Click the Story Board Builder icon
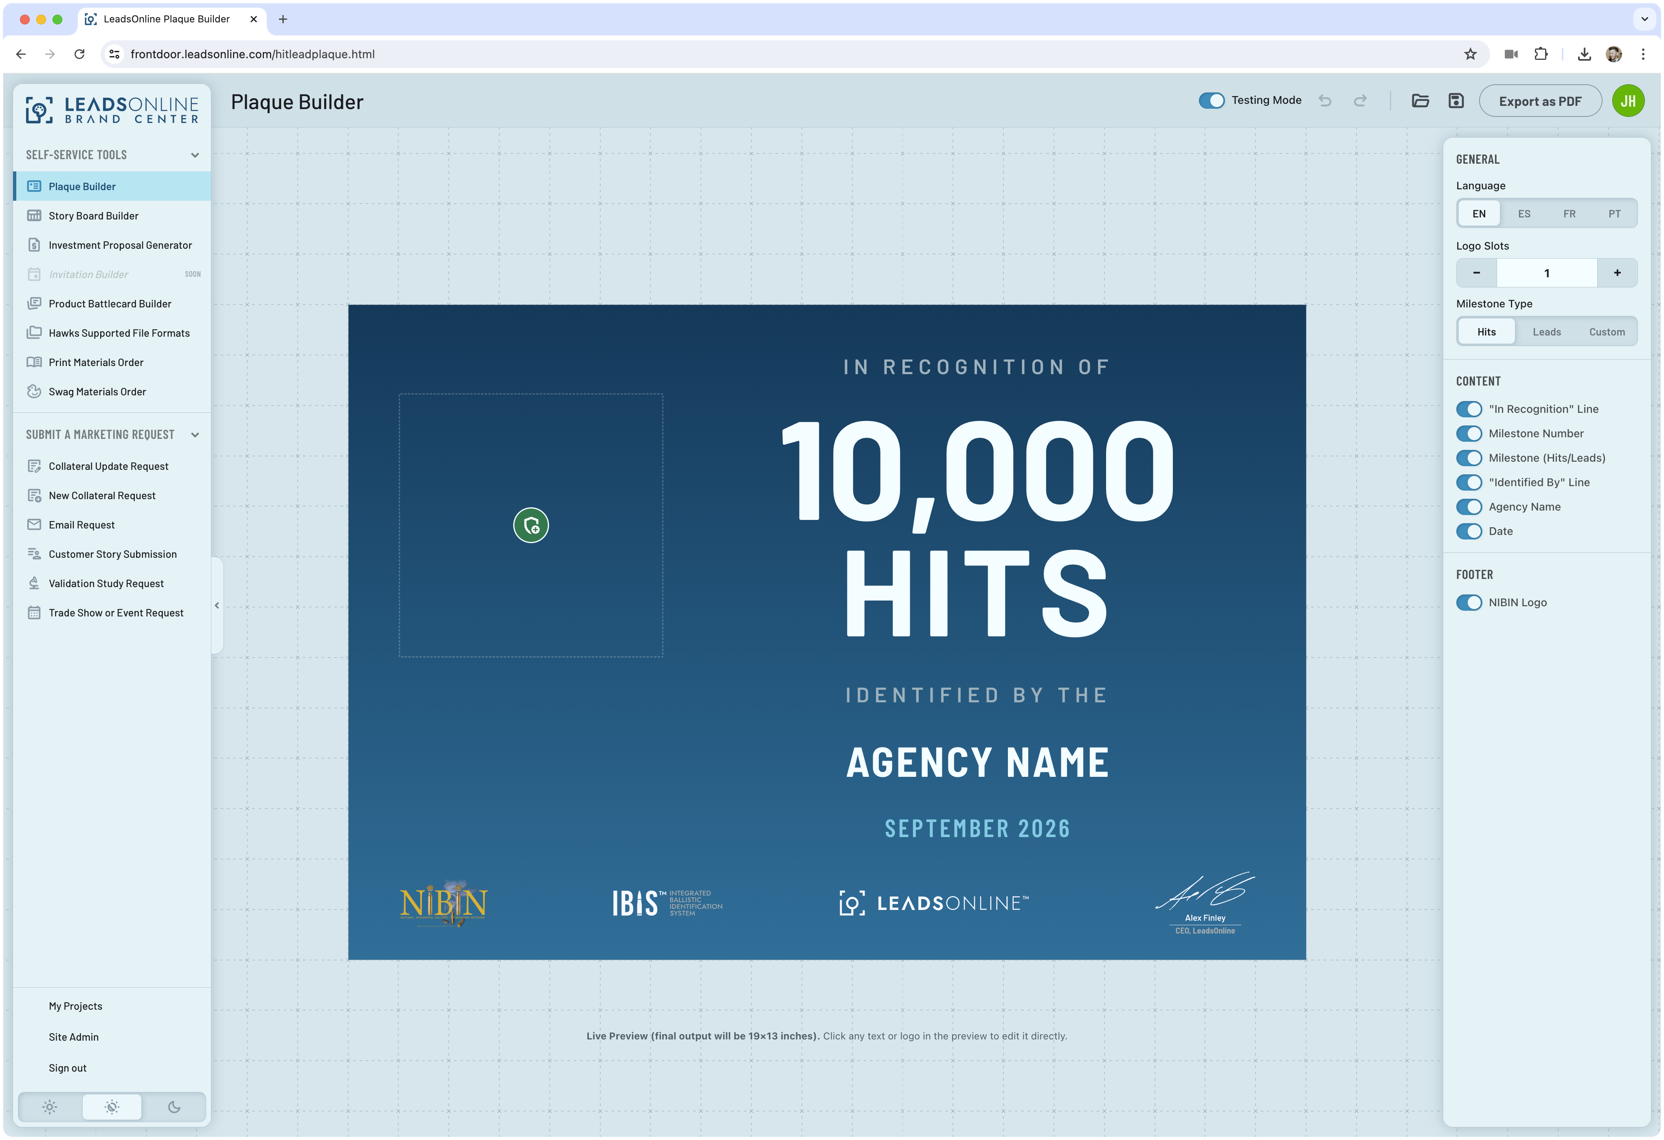This screenshot has width=1664, height=1140. point(34,215)
